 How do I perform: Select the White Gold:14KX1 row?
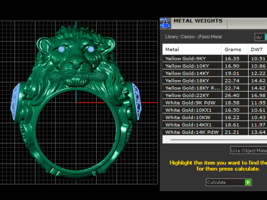pos(215,125)
